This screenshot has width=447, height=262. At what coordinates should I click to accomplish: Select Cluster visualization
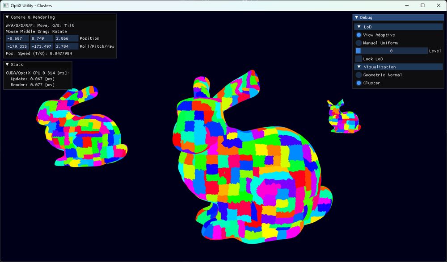(358, 83)
